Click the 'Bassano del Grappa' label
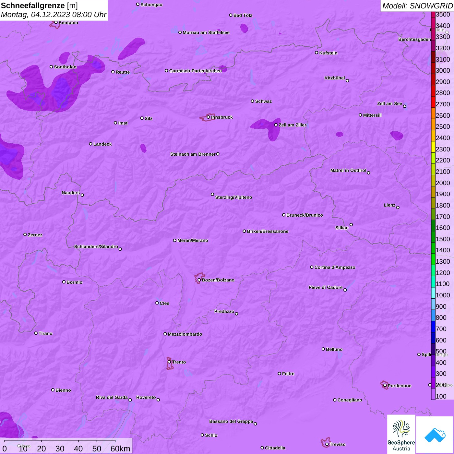The width and height of the screenshot is (454, 454). tap(231, 421)
